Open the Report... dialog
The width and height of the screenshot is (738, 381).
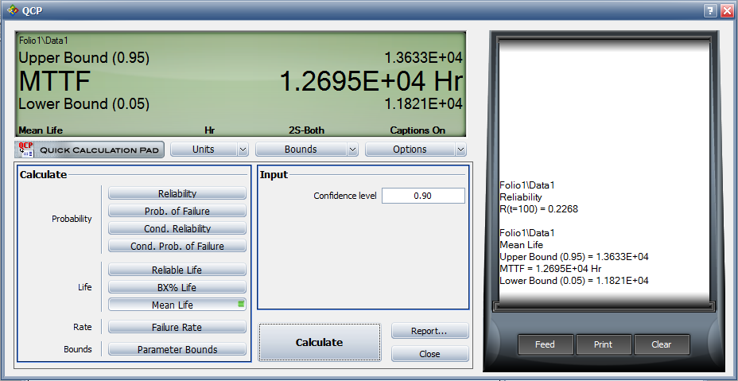[429, 331]
